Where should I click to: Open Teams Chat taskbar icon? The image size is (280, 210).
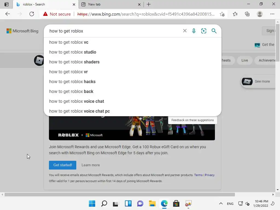pyautogui.click(x=140, y=203)
